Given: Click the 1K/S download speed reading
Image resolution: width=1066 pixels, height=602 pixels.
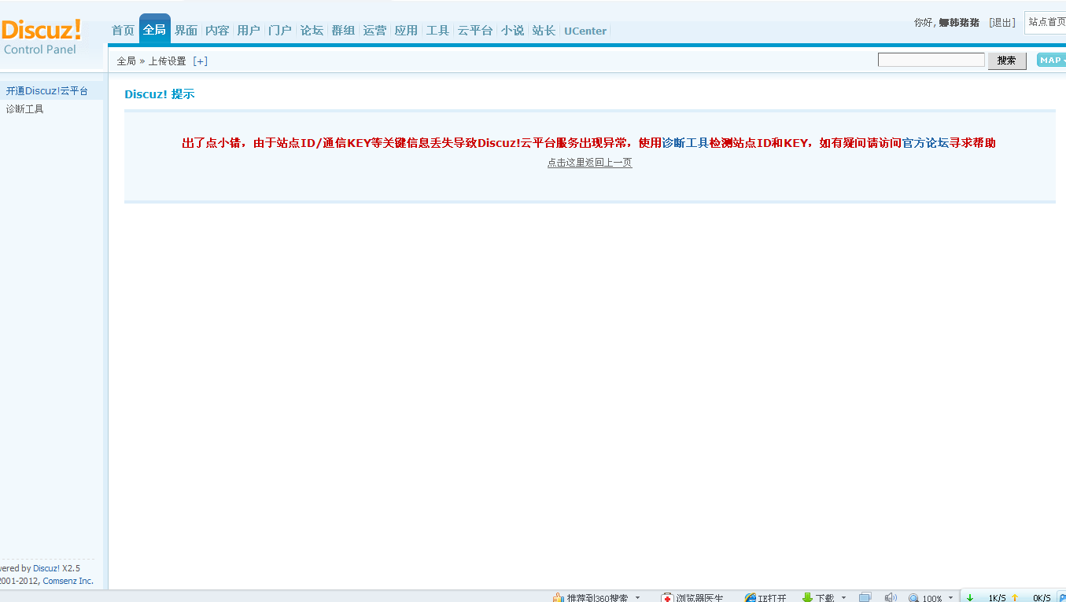Looking at the screenshot, I should tap(997, 598).
